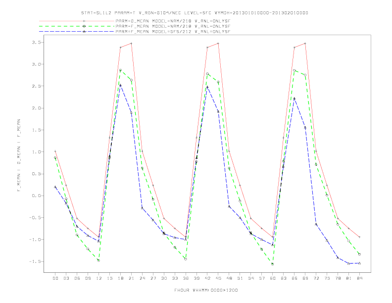Click x-axis tick label 24
392x303 pixels.
point(142,278)
